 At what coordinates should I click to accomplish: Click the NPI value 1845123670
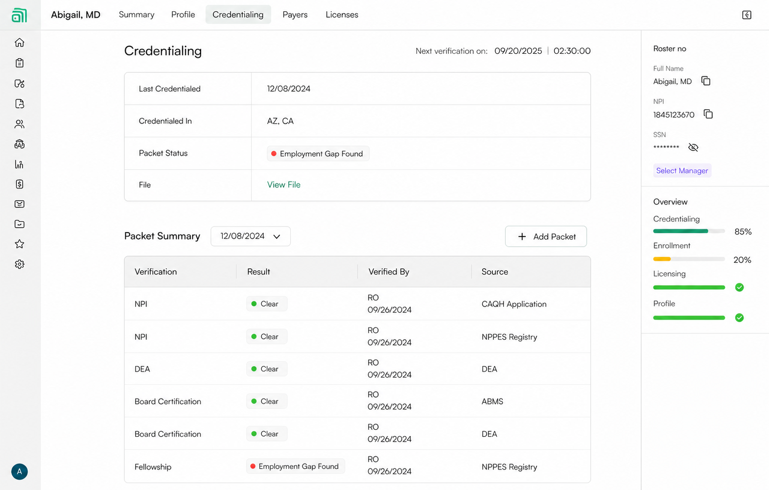pyautogui.click(x=674, y=115)
